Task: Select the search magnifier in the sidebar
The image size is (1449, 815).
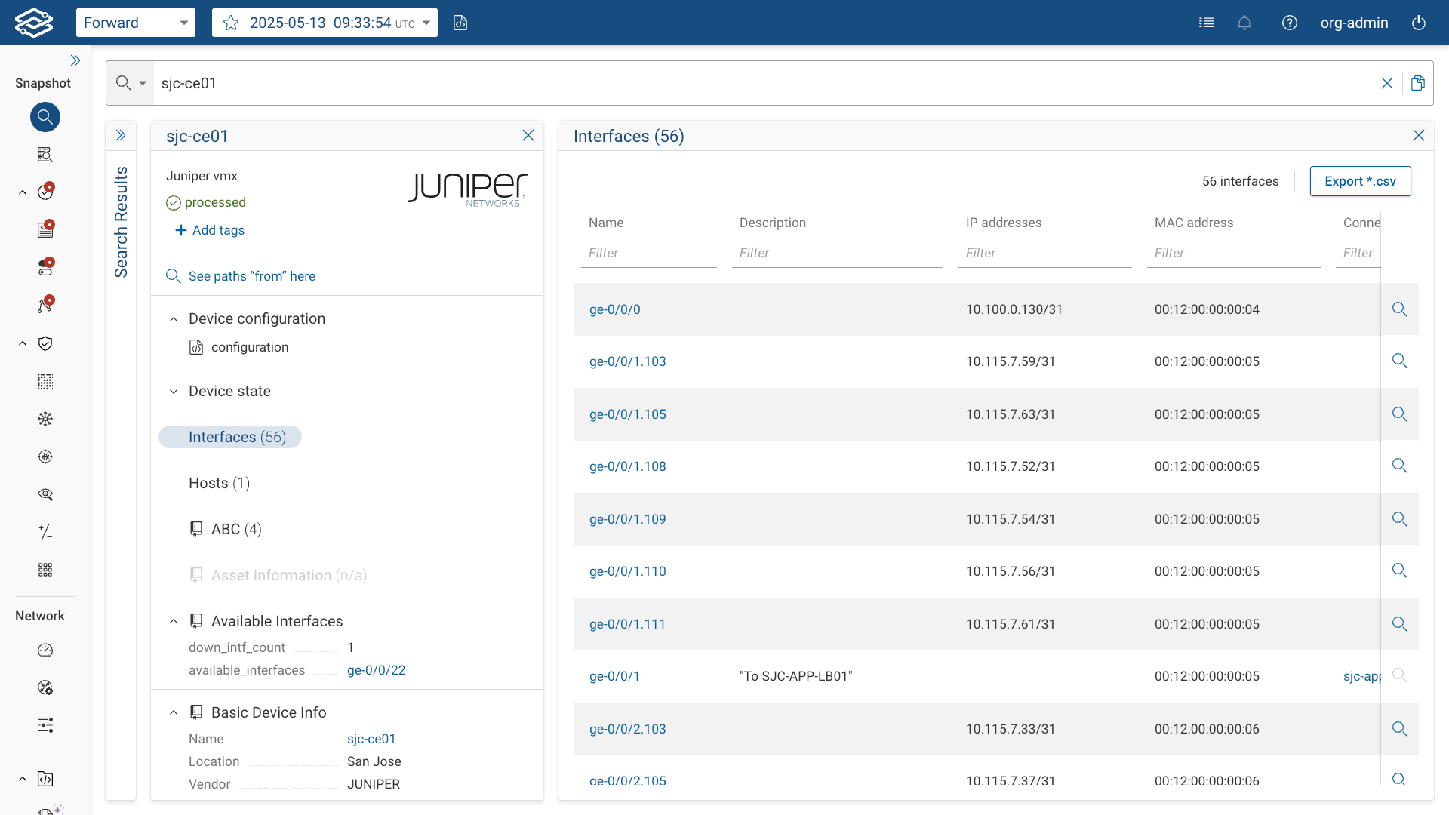Action: coord(45,117)
